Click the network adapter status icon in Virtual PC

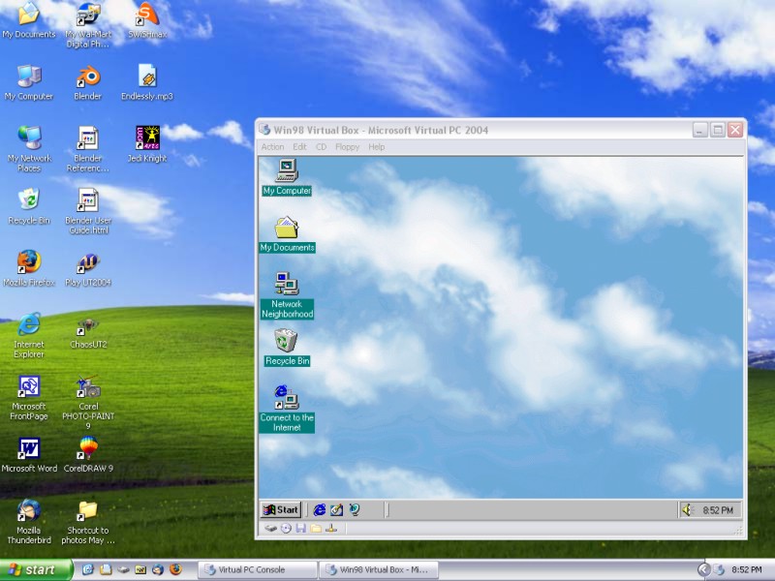point(331,529)
